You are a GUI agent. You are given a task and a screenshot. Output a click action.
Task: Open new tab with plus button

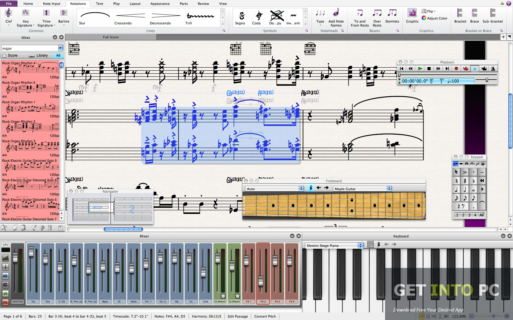pyautogui.click(x=503, y=37)
